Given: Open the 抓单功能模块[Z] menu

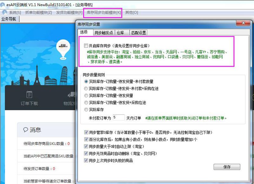Looking at the screenshot, I should pos(38,12).
